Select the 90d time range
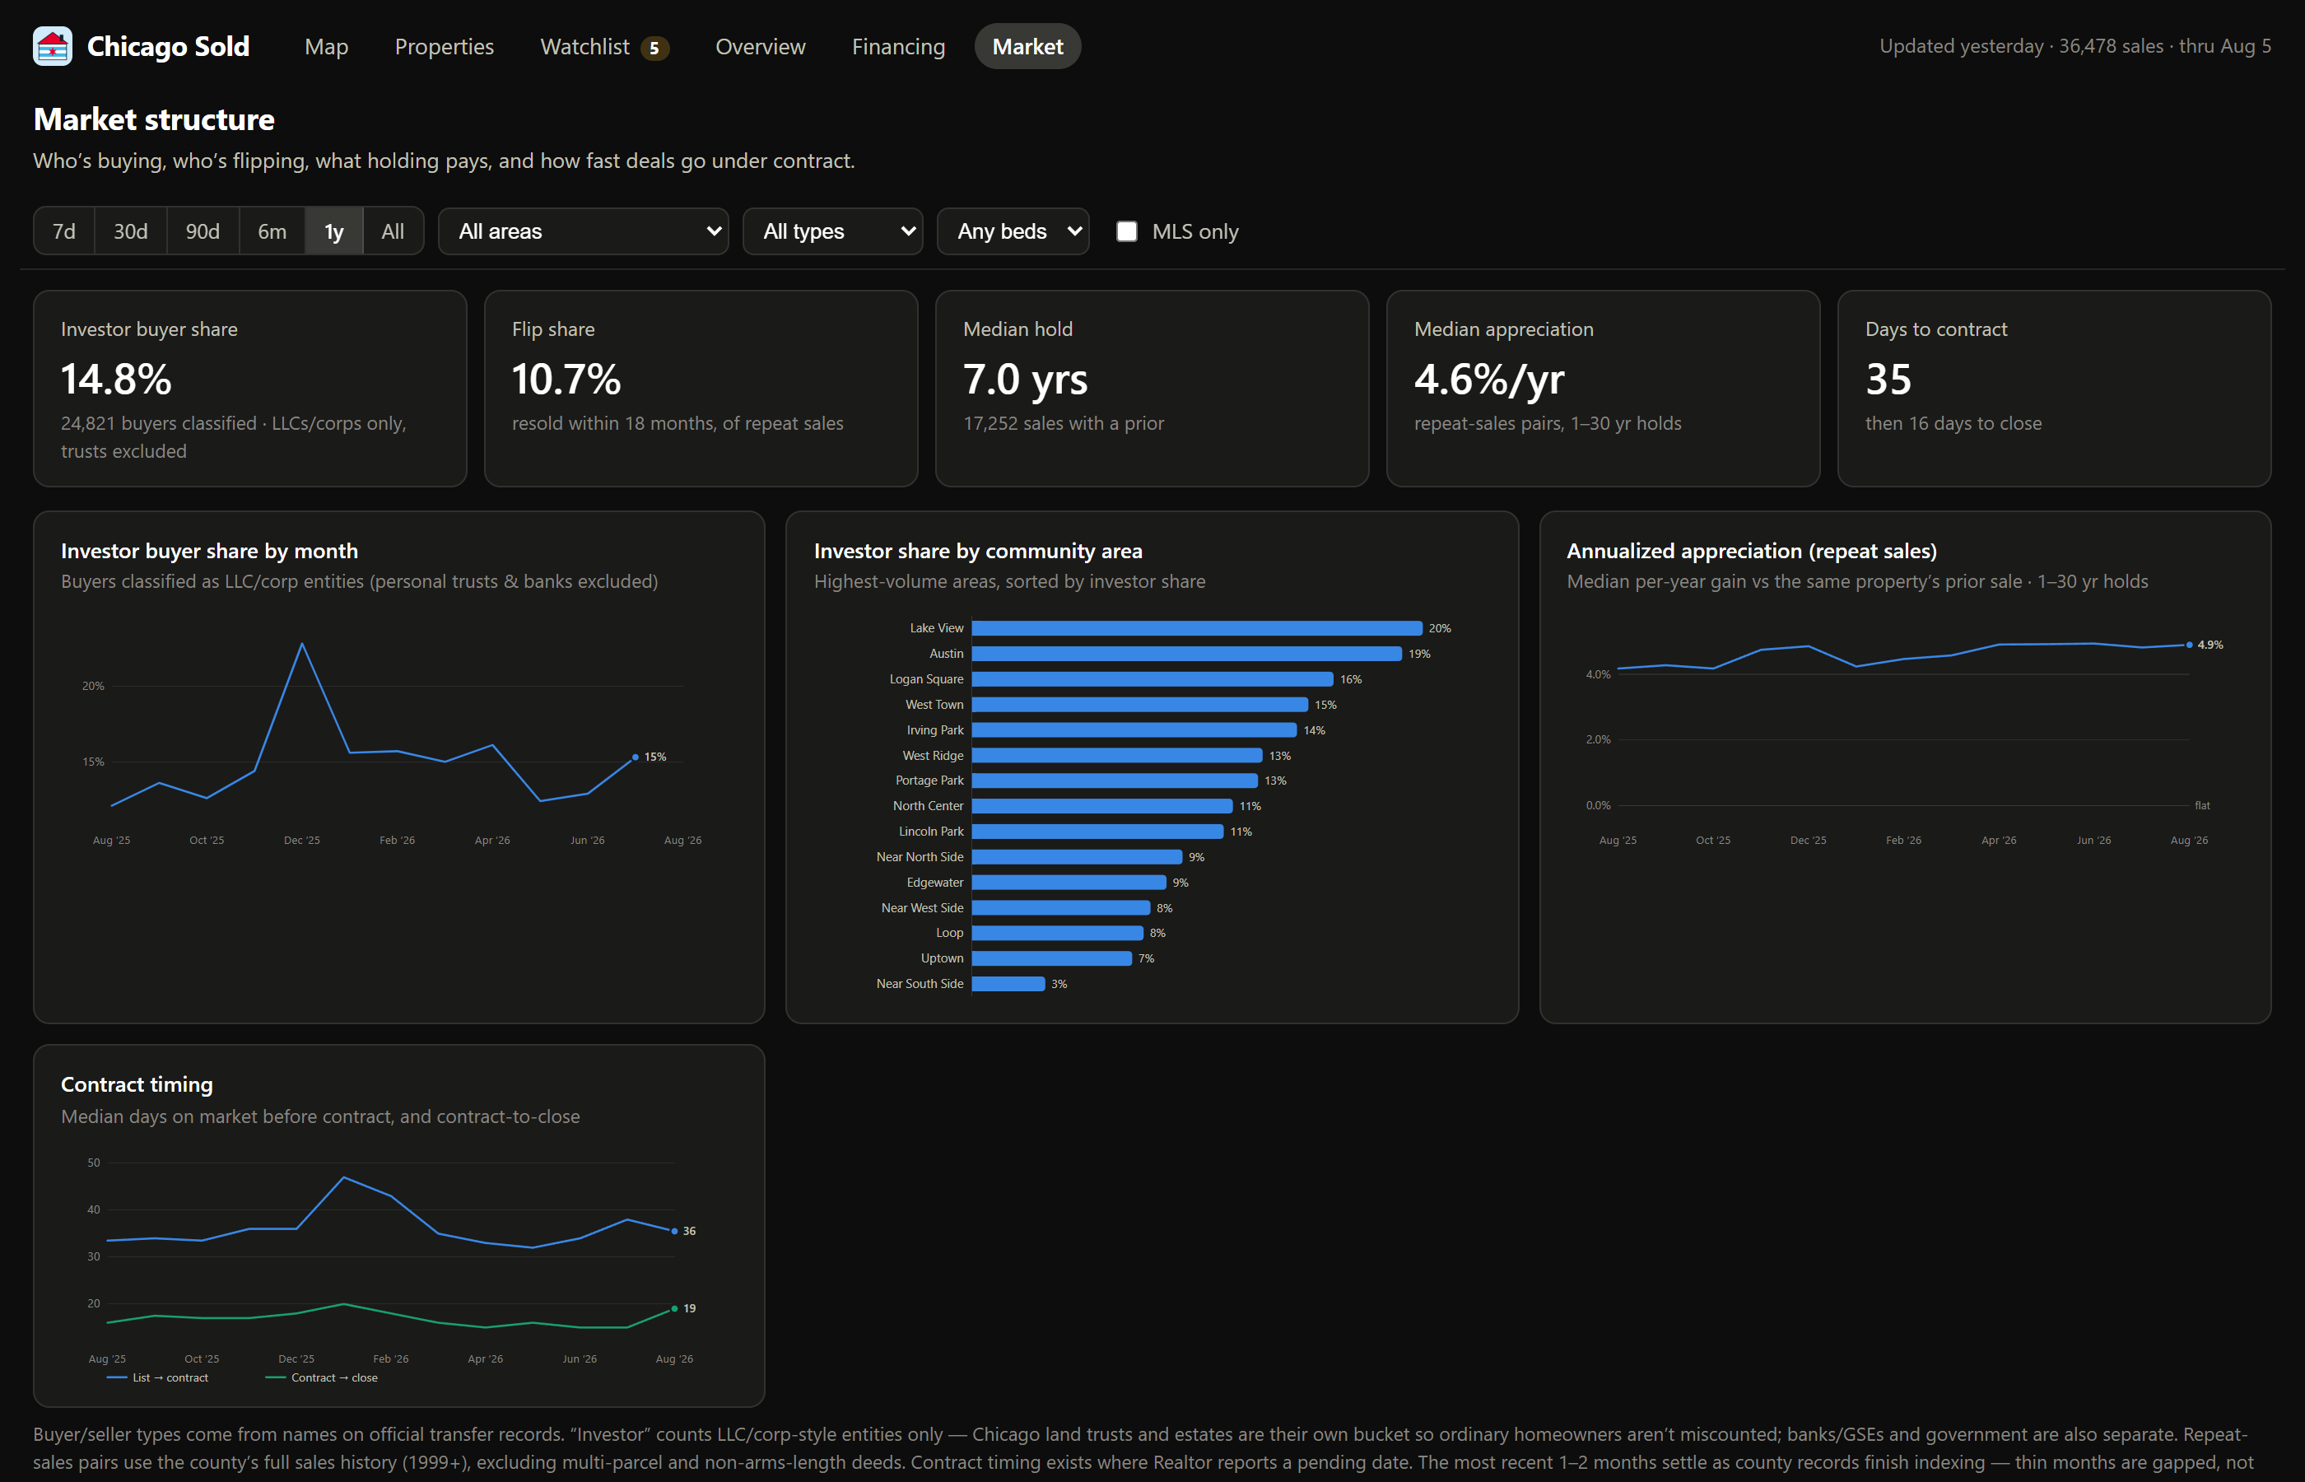 [203, 231]
